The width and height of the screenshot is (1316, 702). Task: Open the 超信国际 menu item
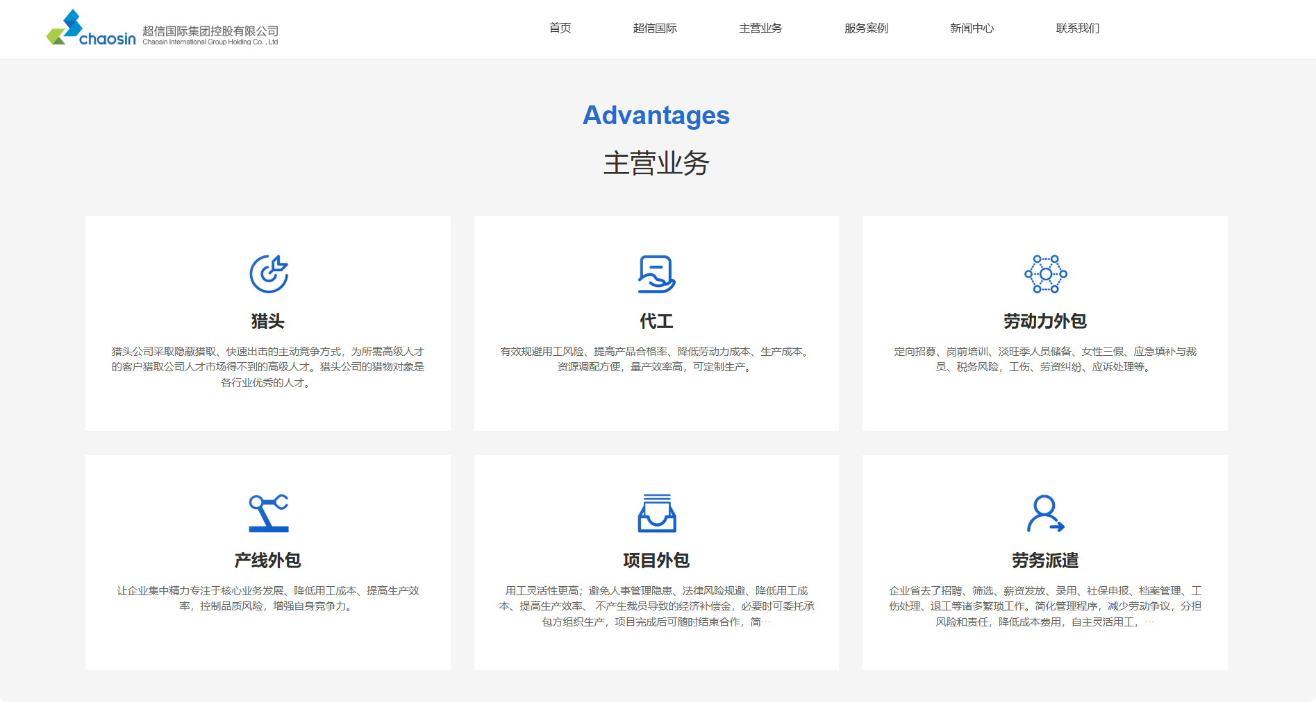click(x=656, y=28)
